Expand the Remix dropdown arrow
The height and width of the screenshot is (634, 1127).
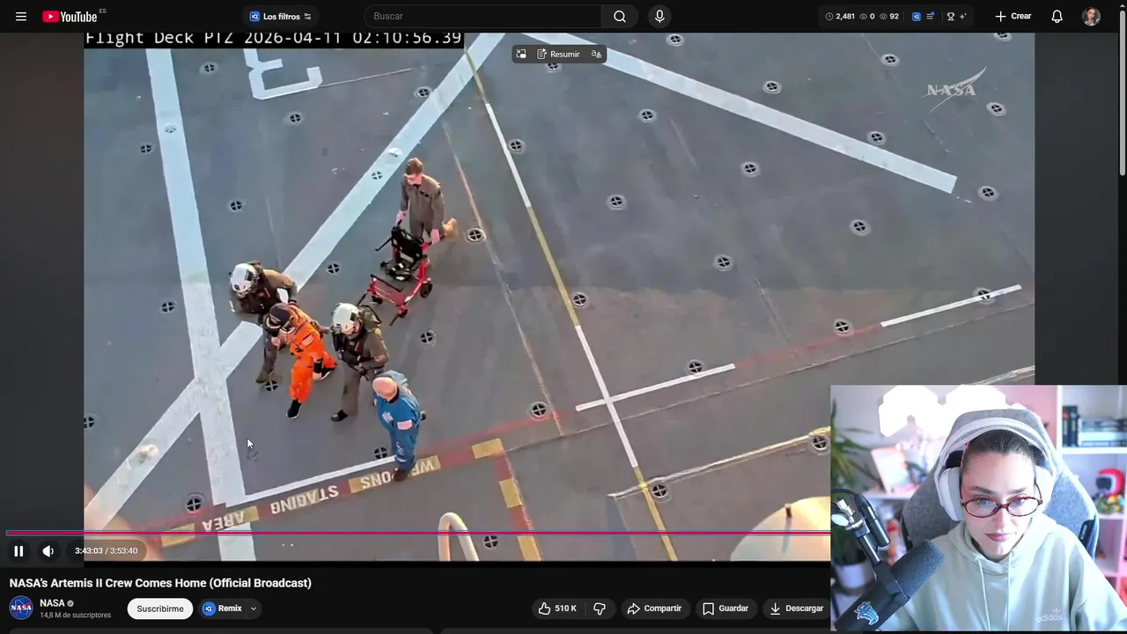pyautogui.click(x=254, y=608)
